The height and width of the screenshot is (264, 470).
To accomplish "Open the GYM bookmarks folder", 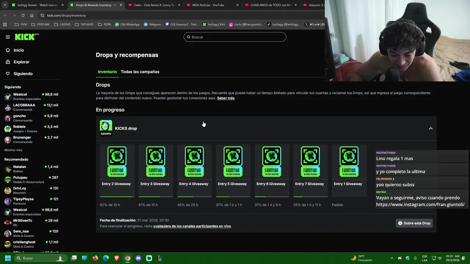I will tap(21, 25).
